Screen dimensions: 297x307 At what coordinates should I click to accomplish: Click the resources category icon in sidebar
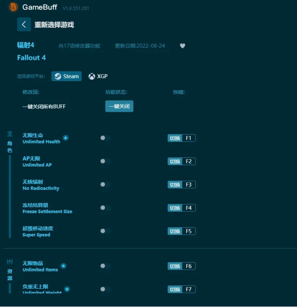(x=10, y=261)
